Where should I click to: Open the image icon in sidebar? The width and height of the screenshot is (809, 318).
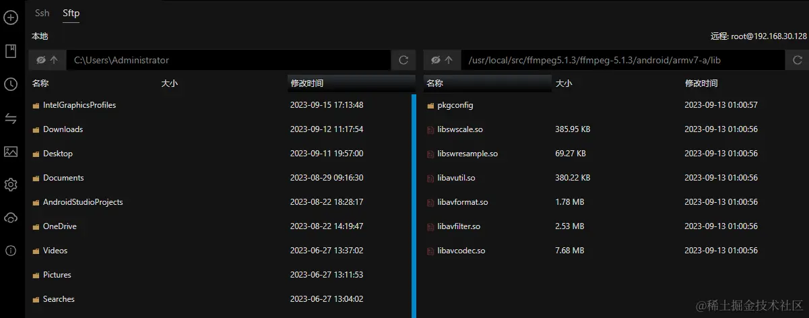tap(11, 152)
